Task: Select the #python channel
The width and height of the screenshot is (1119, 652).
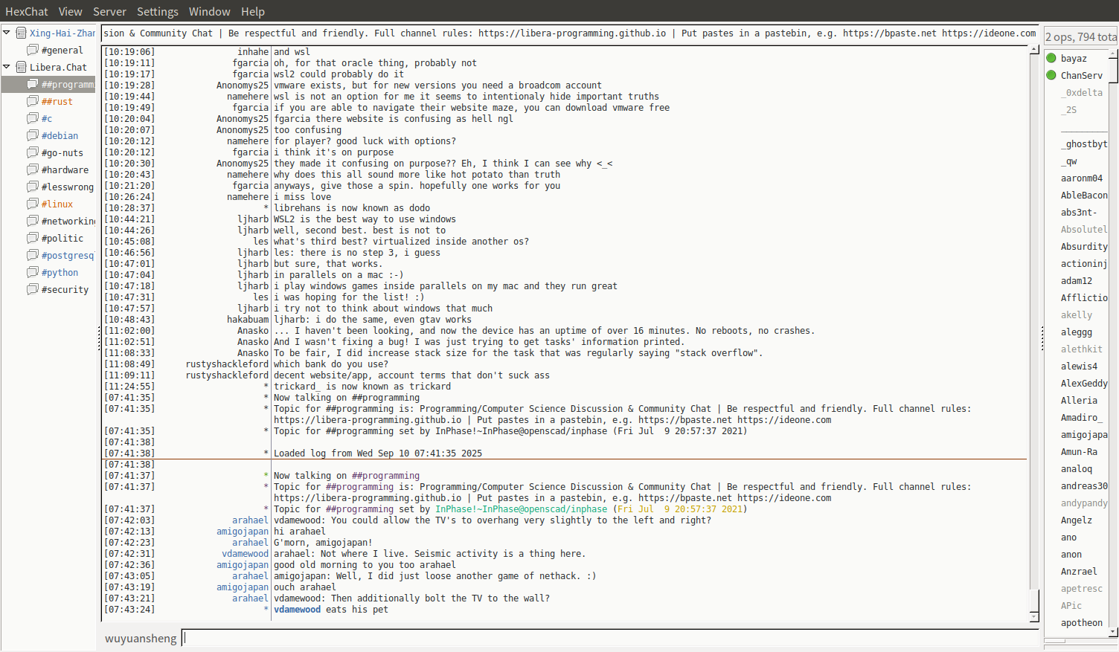Action: coord(60,272)
